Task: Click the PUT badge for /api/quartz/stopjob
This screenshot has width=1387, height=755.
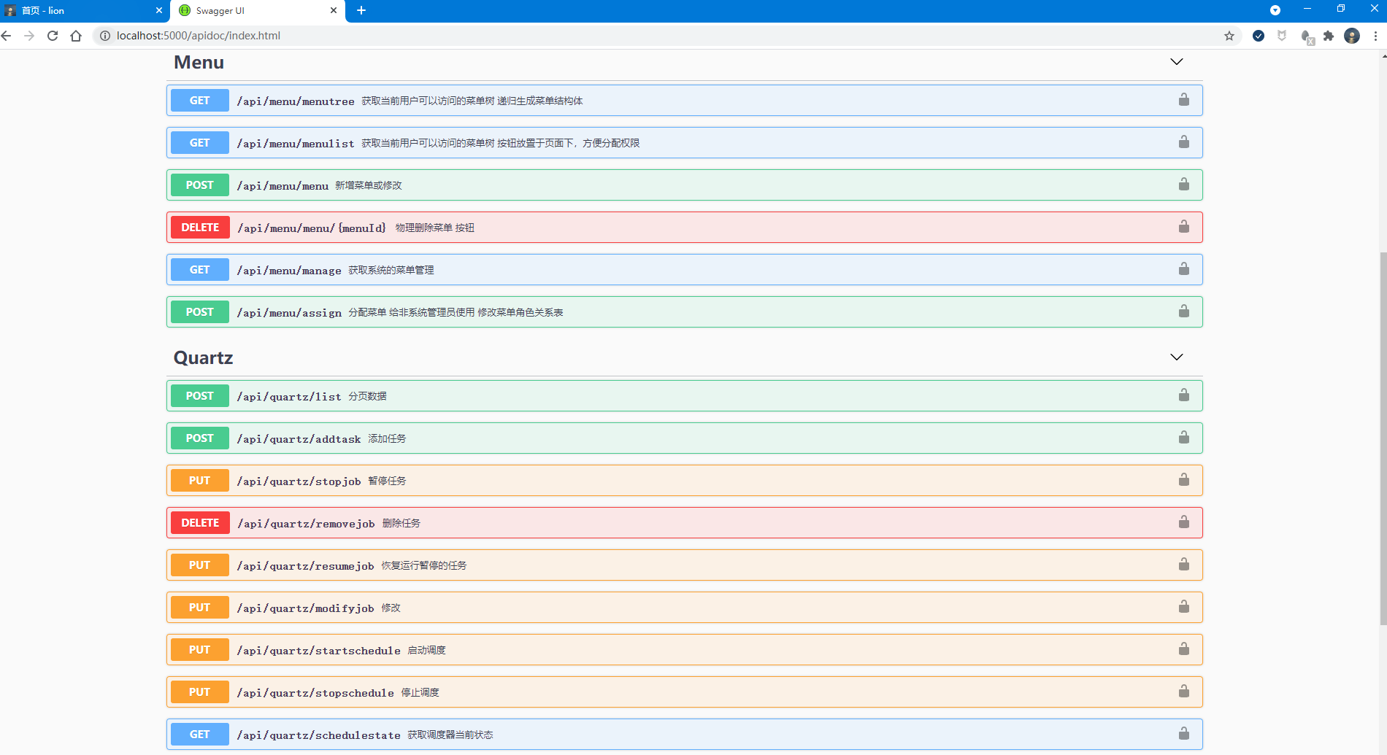Action: click(x=200, y=481)
